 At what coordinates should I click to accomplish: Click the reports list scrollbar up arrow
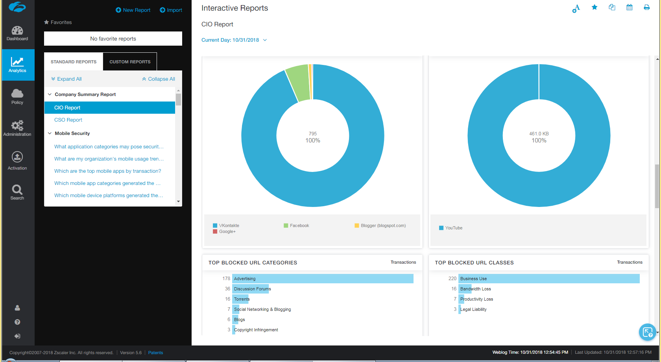coord(178,90)
